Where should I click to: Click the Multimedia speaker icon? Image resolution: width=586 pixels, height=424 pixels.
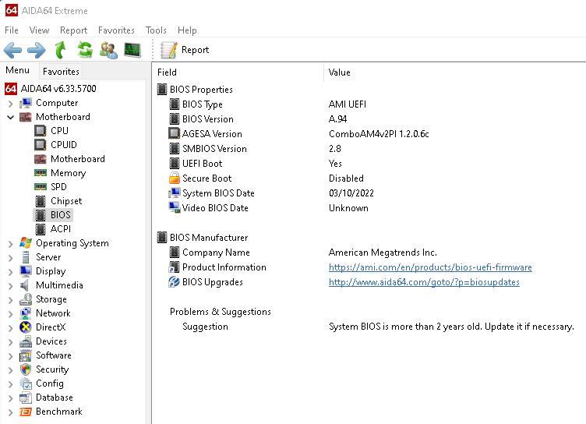click(25, 285)
